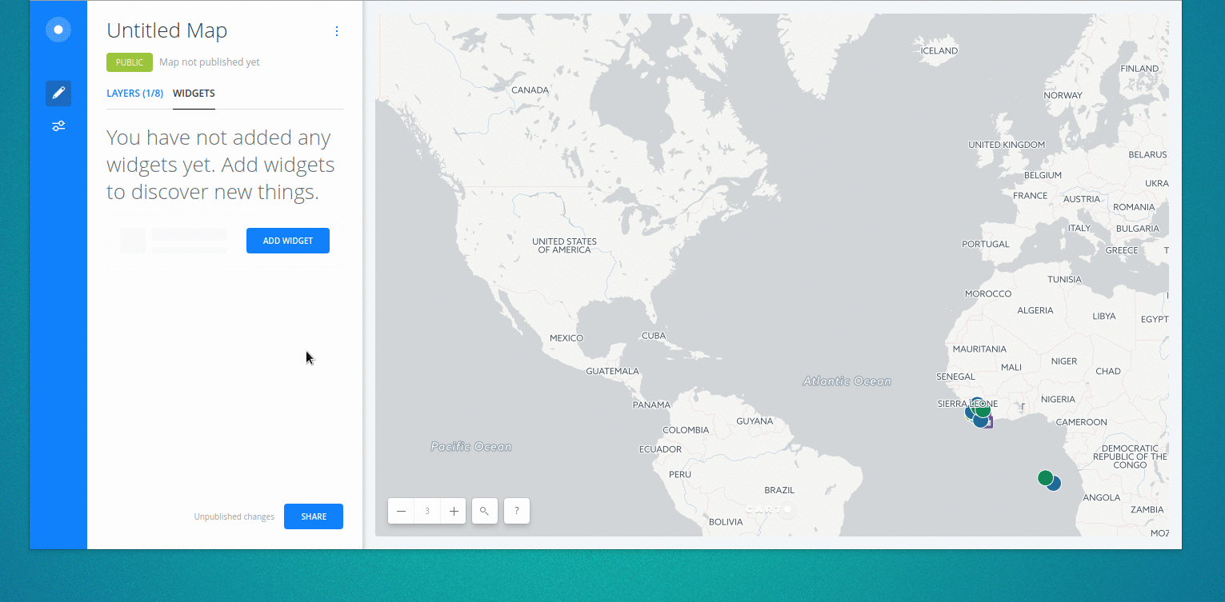The height and width of the screenshot is (602, 1225).
Task: Select the Widgets tab
Action: pos(194,94)
